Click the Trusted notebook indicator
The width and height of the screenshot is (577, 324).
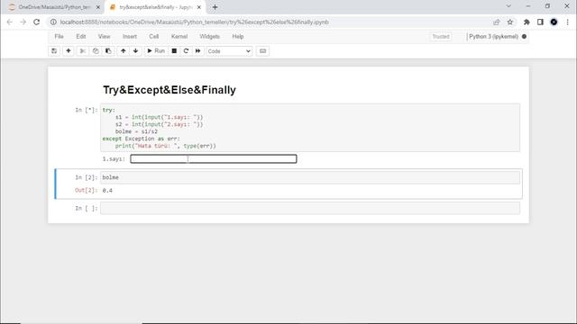pos(441,37)
